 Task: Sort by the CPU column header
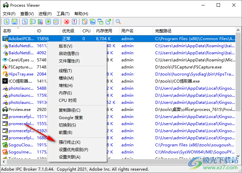[x=87, y=31]
